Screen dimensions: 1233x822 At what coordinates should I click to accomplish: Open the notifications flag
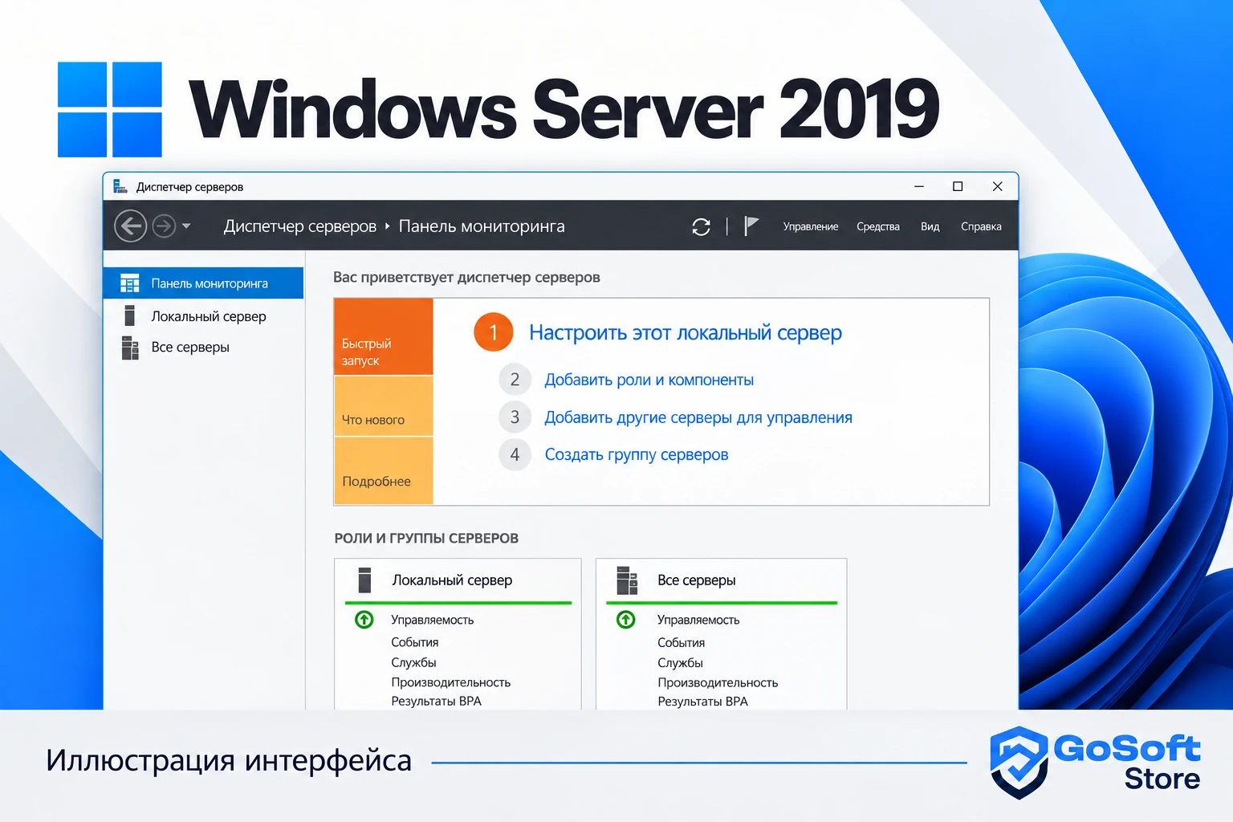click(751, 226)
